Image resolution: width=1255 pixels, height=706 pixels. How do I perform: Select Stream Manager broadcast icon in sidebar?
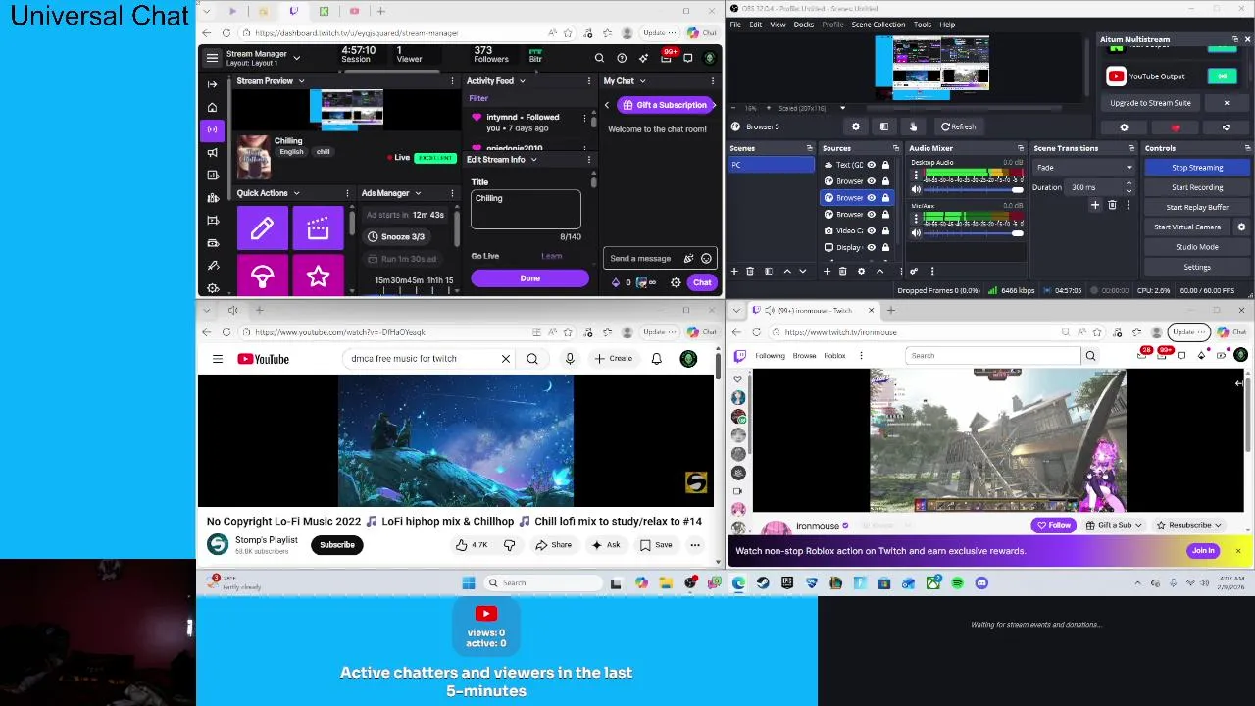212,129
